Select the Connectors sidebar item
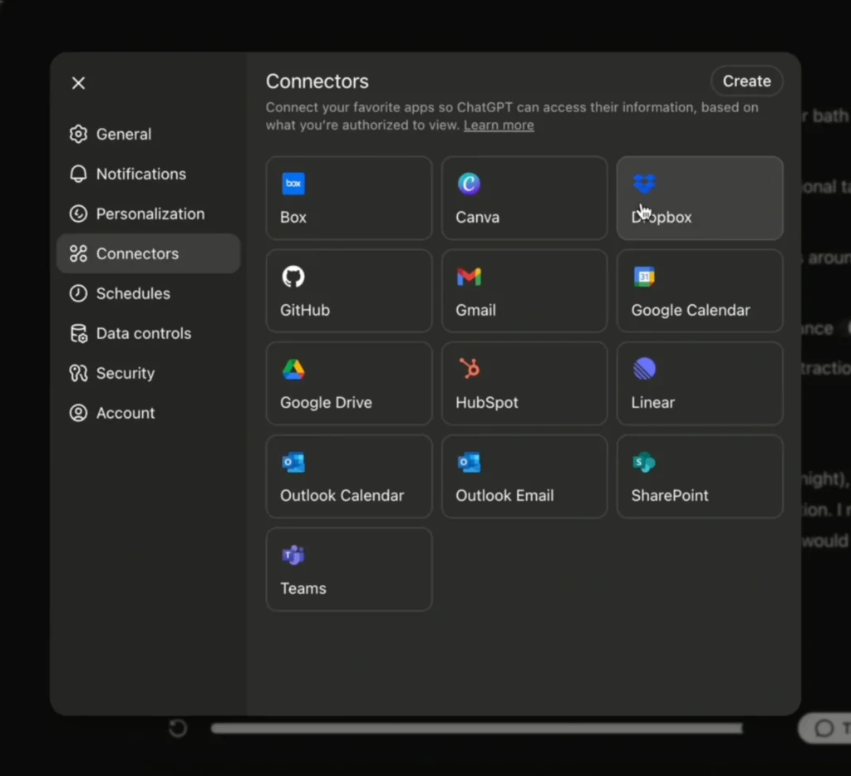This screenshot has height=776, width=851. coord(148,253)
